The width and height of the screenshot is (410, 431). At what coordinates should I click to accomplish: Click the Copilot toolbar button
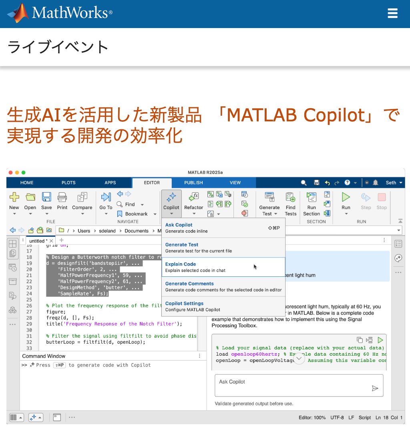coord(171,203)
